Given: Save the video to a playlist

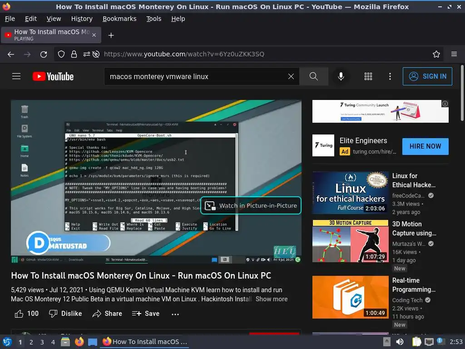Looking at the screenshot, I should [146, 314].
